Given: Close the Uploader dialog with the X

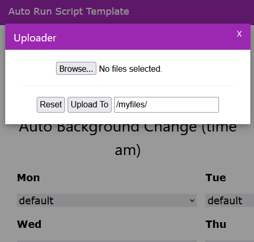Looking at the screenshot, I should [x=239, y=34].
